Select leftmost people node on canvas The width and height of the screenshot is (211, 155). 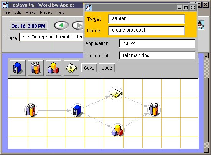31,110
